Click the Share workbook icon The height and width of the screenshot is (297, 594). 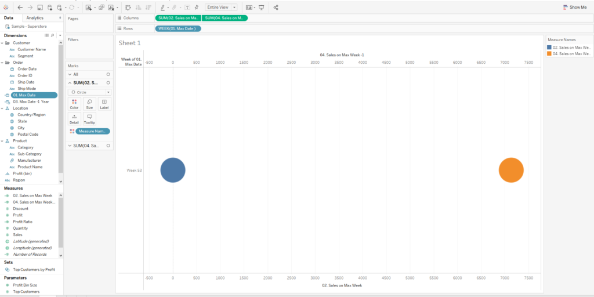276,7
